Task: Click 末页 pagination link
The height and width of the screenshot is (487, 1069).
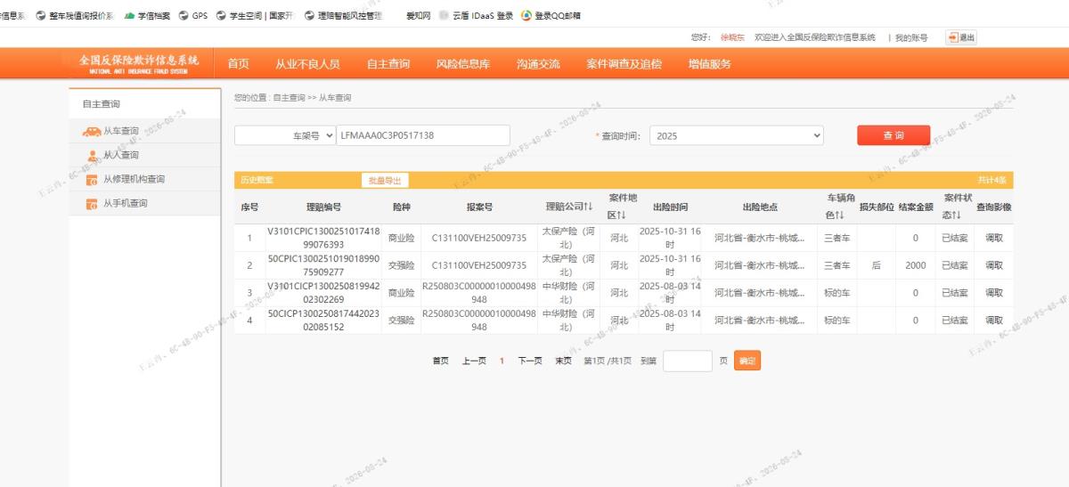Action: [563, 361]
